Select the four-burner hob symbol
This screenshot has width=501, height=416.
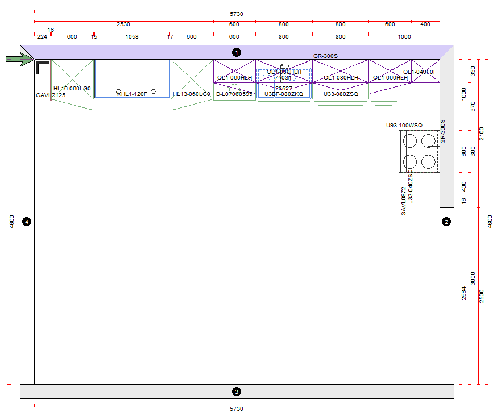[419, 151]
